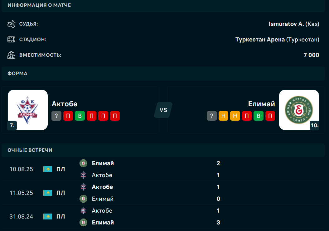Click Елимай small crest in 10.08.25 match

coord(83,163)
